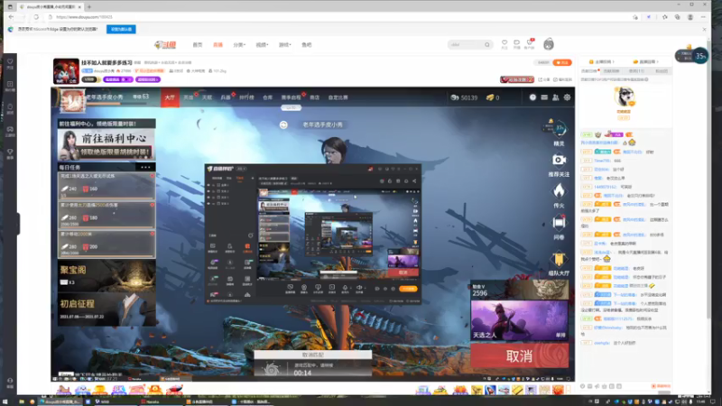Screen dimensions: 722x406
Task: Expand the 视频 video dropdown
Action: pyautogui.click(x=262, y=45)
